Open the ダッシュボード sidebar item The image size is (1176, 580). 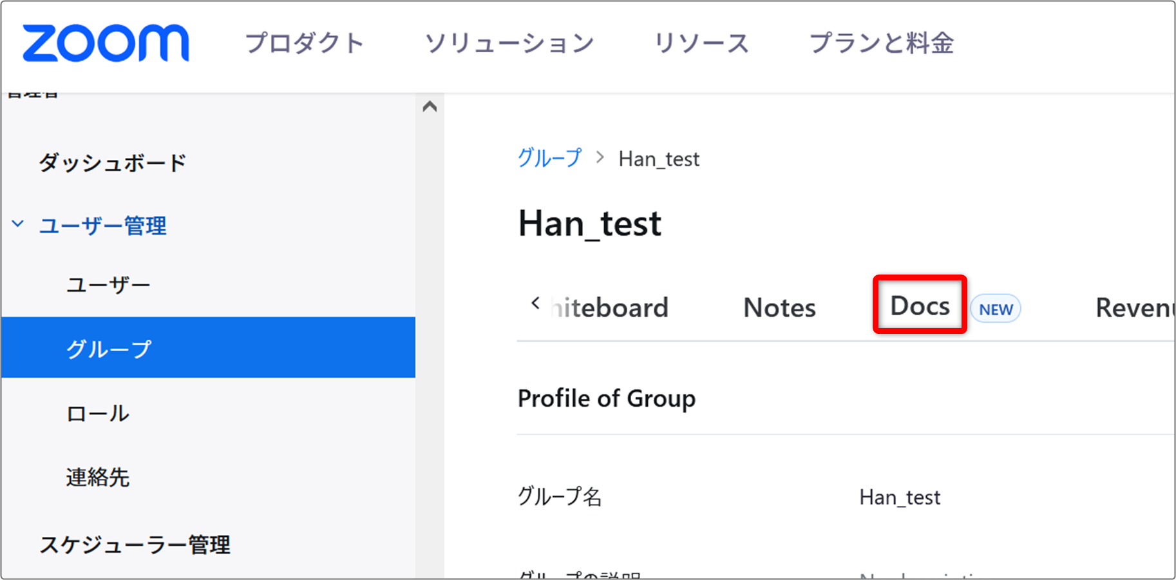click(113, 162)
